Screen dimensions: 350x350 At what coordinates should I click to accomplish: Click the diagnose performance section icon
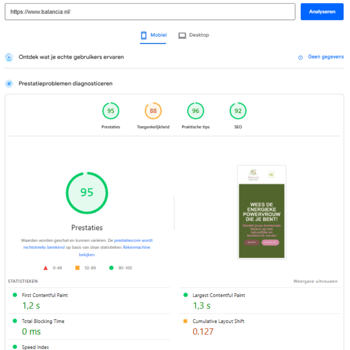point(9,84)
